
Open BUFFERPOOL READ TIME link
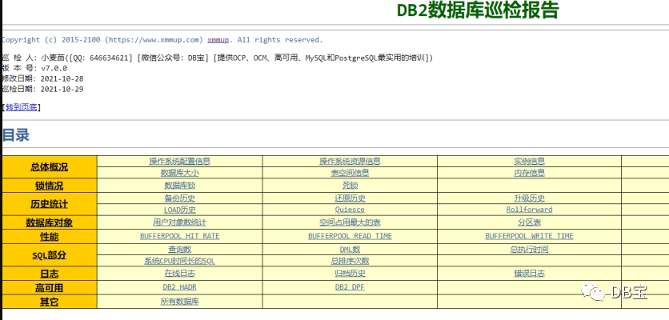(x=350, y=236)
